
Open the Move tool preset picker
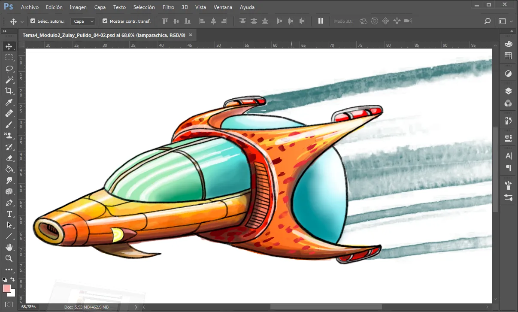click(x=17, y=21)
